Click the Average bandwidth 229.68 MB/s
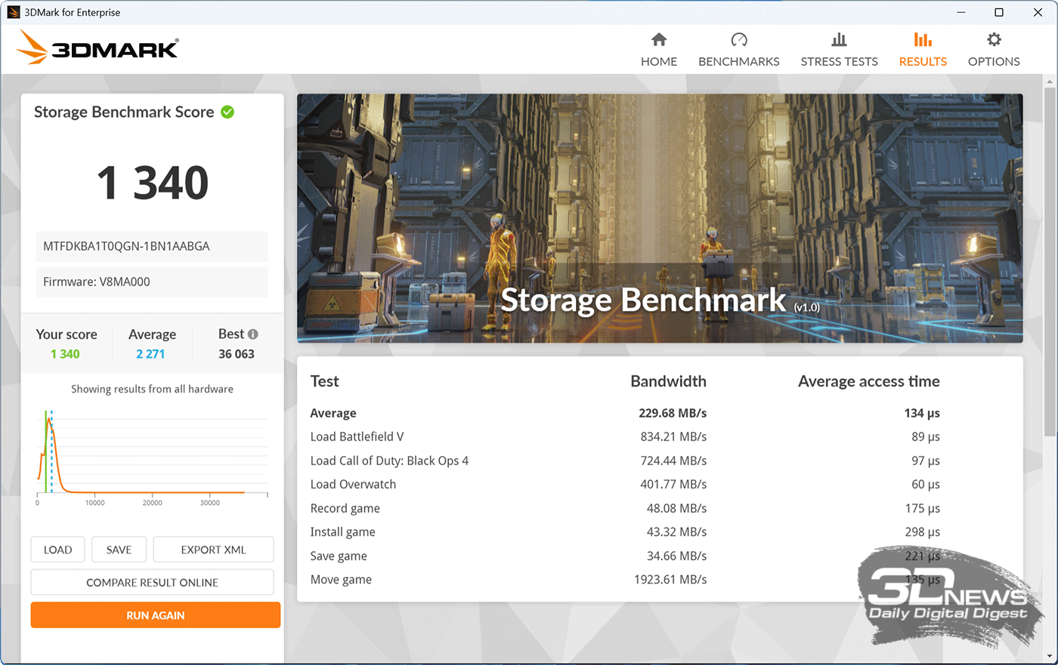The height and width of the screenshot is (665, 1058). [673, 413]
